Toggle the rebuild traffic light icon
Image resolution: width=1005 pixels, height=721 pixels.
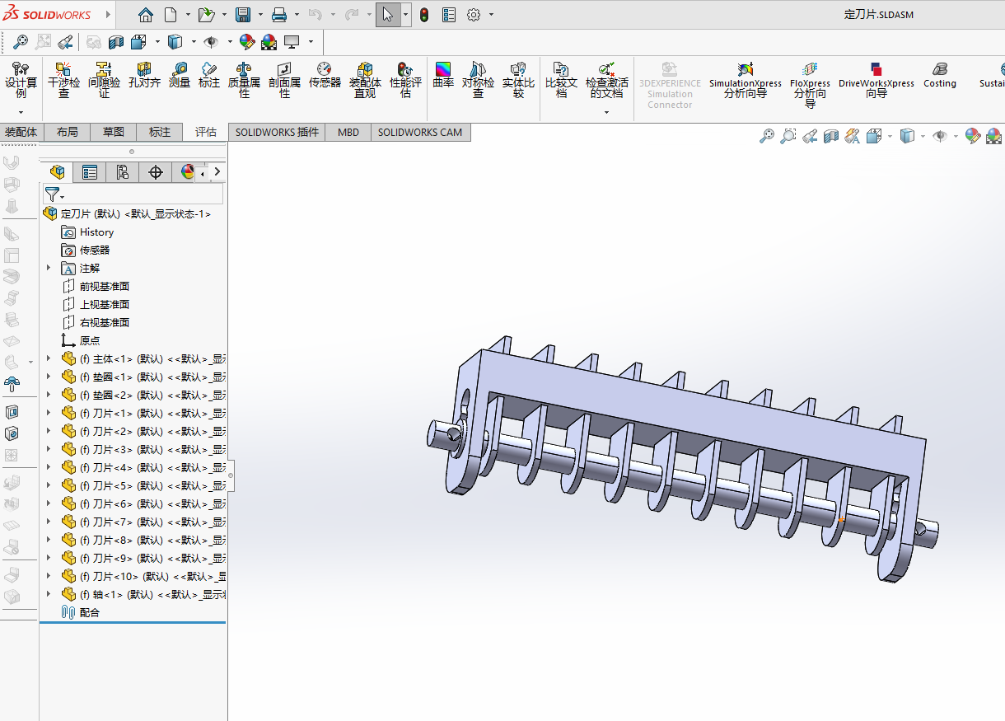pyautogui.click(x=424, y=15)
